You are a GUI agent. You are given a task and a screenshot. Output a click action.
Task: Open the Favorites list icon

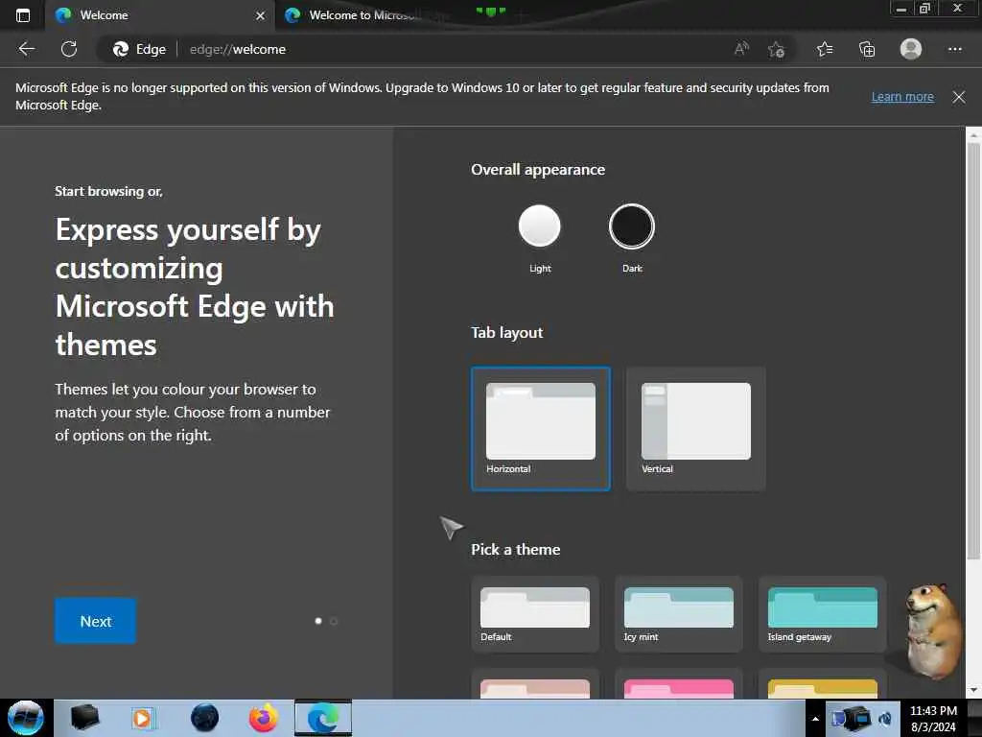point(825,49)
